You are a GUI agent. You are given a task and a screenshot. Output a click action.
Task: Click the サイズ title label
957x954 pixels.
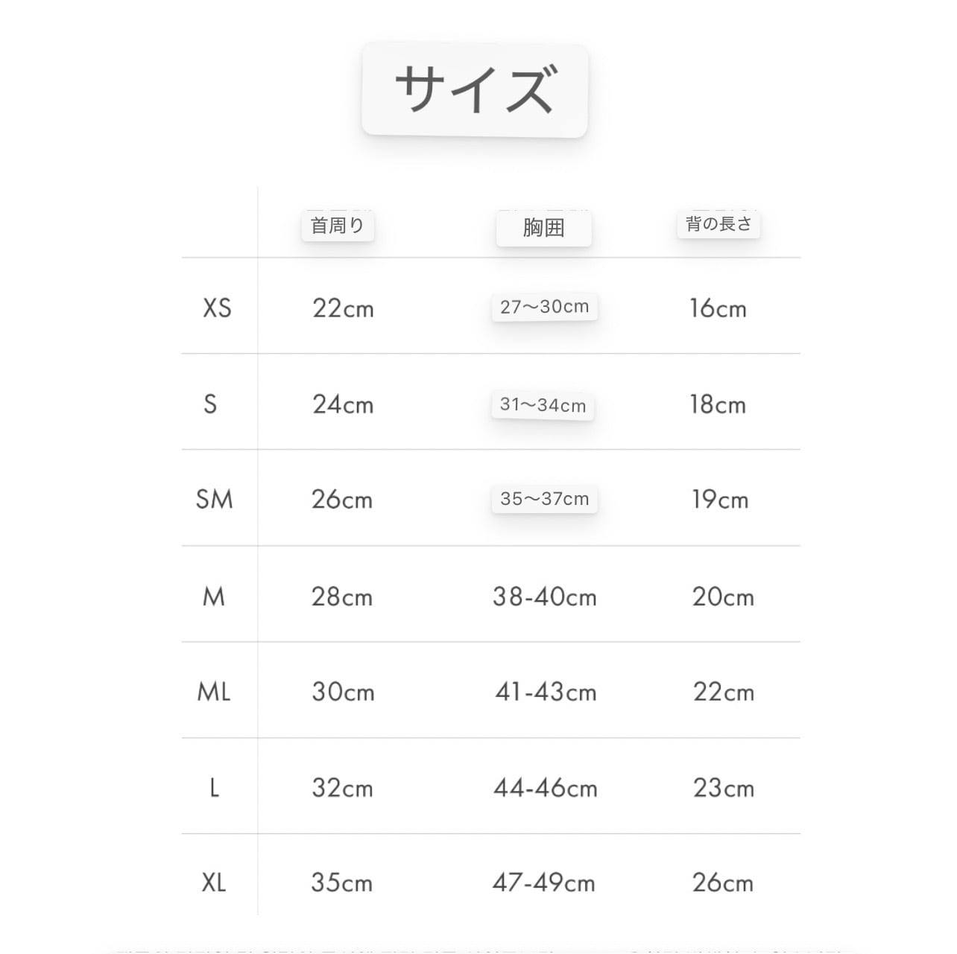[x=474, y=90]
